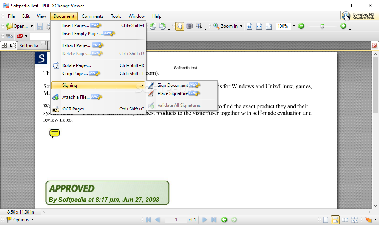Click the Save floppy disk icon
Viewport: 379px width, 225px height.
coord(40,26)
